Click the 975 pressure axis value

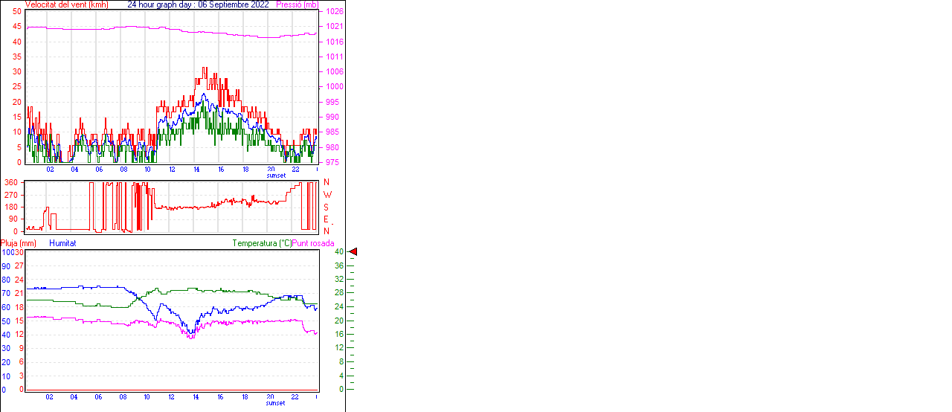pos(332,162)
